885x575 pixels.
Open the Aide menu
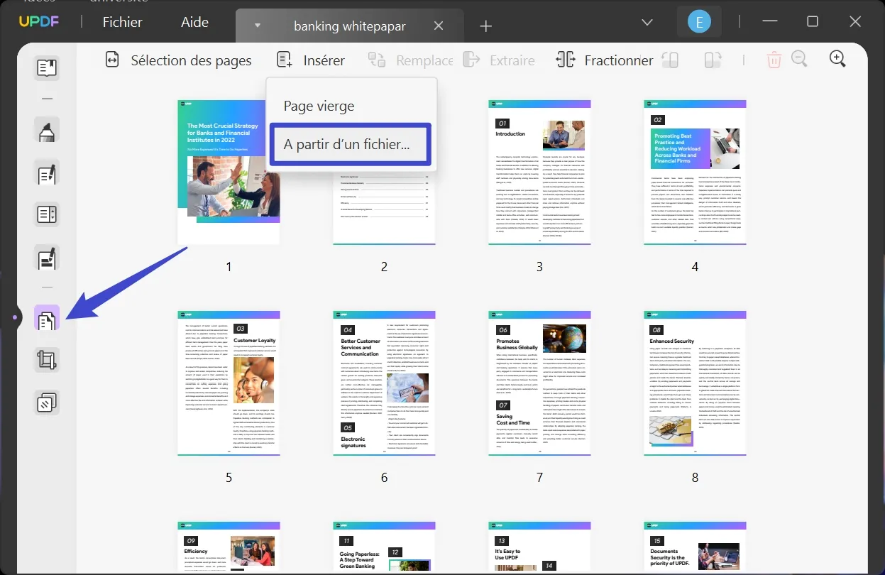194,21
